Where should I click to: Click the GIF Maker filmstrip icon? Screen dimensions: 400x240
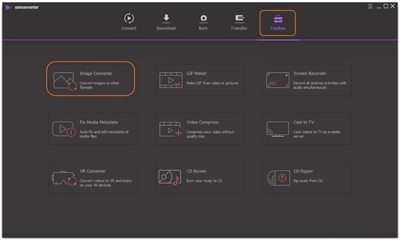(x=171, y=80)
